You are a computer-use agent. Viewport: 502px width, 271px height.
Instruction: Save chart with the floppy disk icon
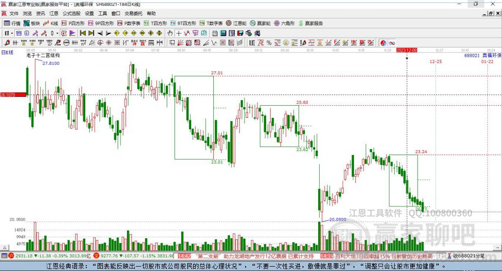[240, 33]
